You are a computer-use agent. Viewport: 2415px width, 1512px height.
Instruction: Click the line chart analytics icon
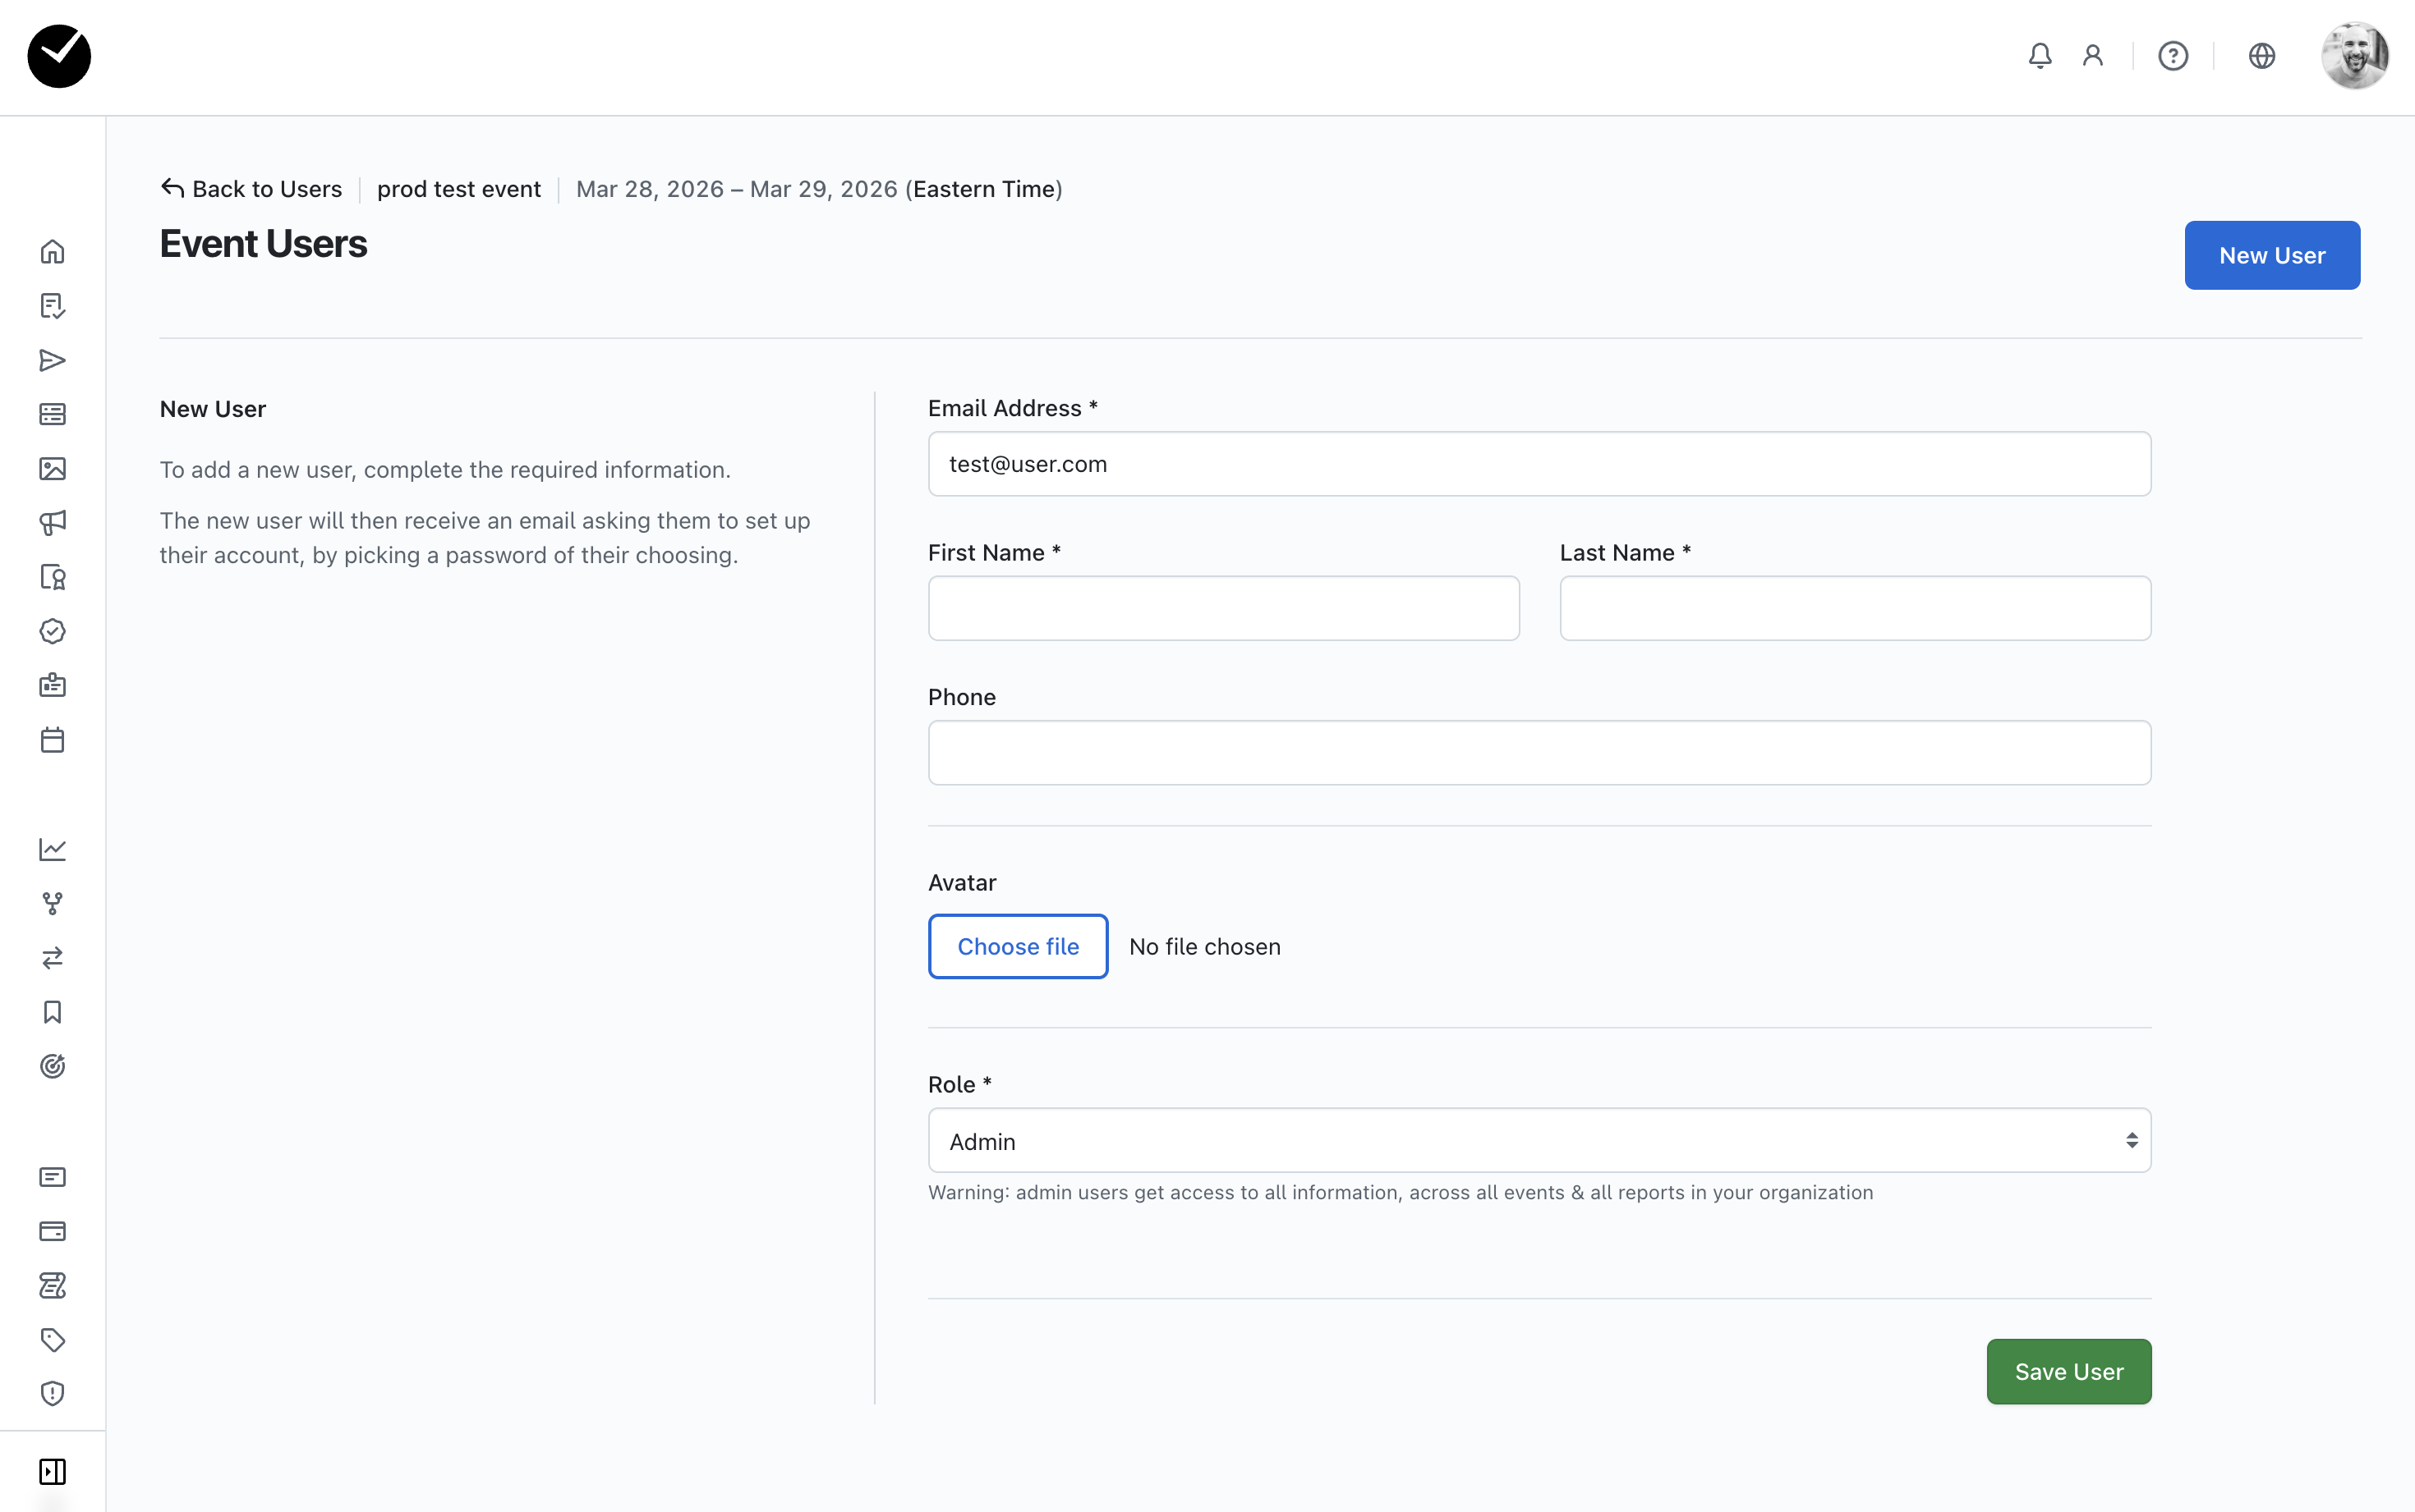click(52, 849)
